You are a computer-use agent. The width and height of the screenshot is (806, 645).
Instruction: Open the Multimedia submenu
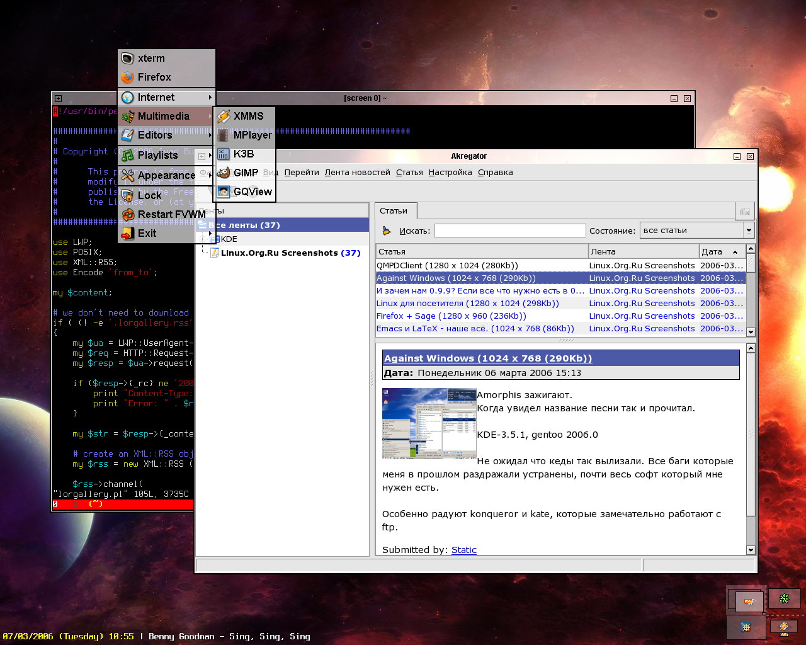[166, 117]
